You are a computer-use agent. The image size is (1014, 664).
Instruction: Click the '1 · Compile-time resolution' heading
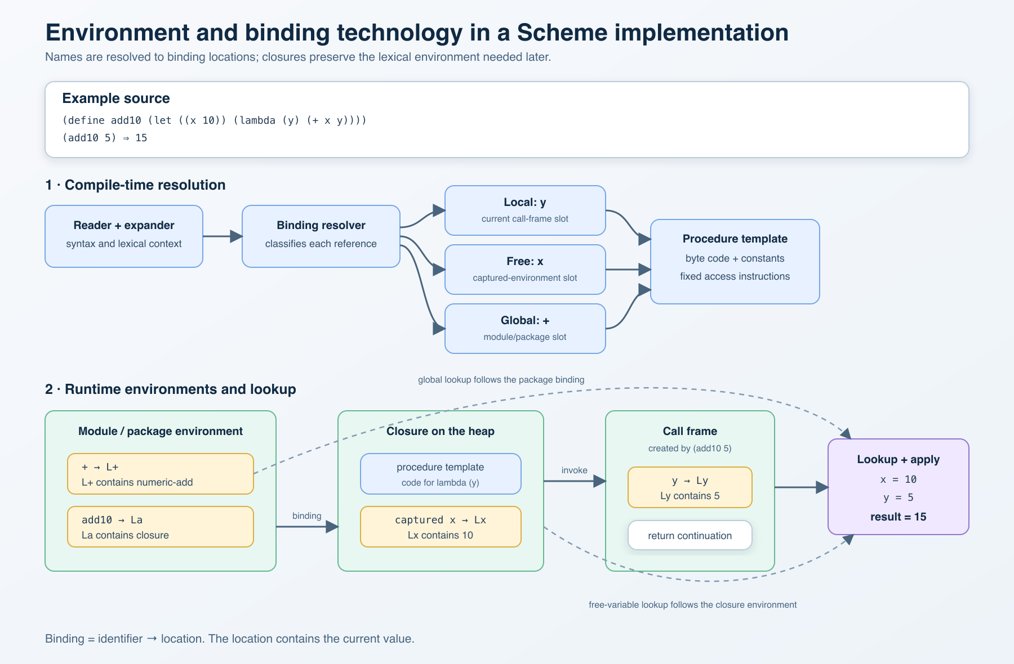[135, 185]
